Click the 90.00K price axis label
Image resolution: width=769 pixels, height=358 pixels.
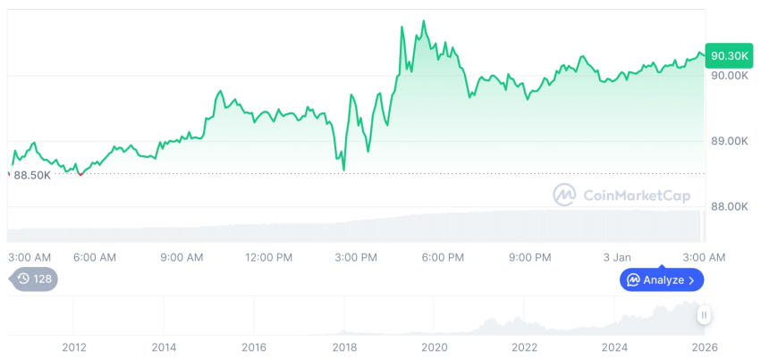[729, 75]
